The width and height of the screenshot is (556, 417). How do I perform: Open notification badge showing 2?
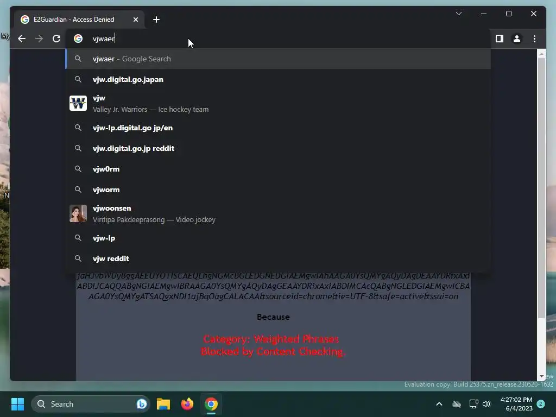pyautogui.click(x=541, y=403)
